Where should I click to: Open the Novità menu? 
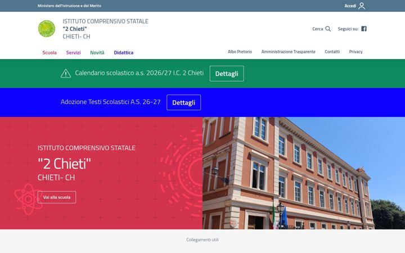pos(97,52)
